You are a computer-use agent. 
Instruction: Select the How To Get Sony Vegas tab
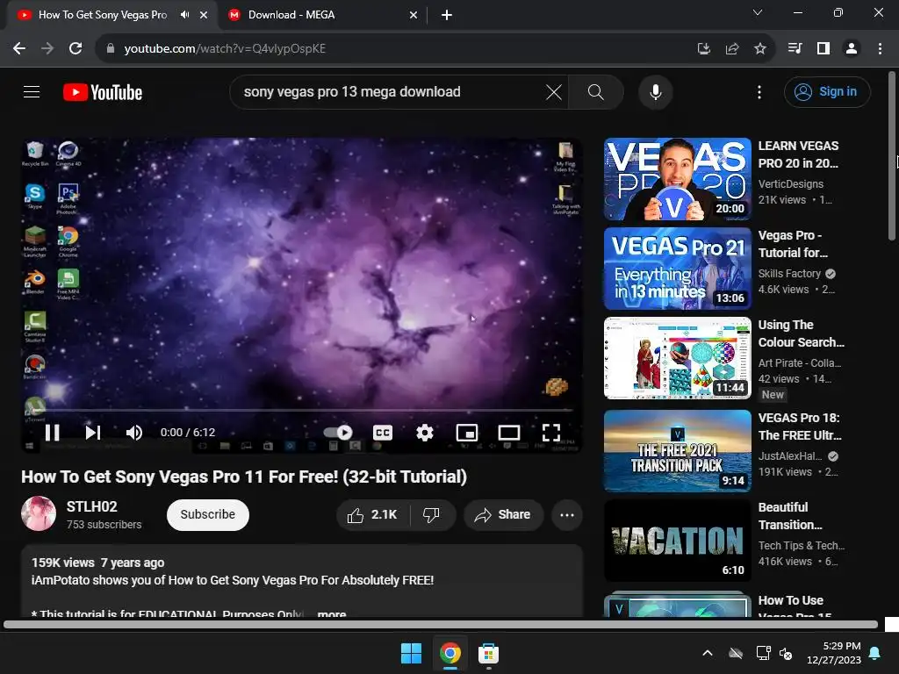point(102,15)
